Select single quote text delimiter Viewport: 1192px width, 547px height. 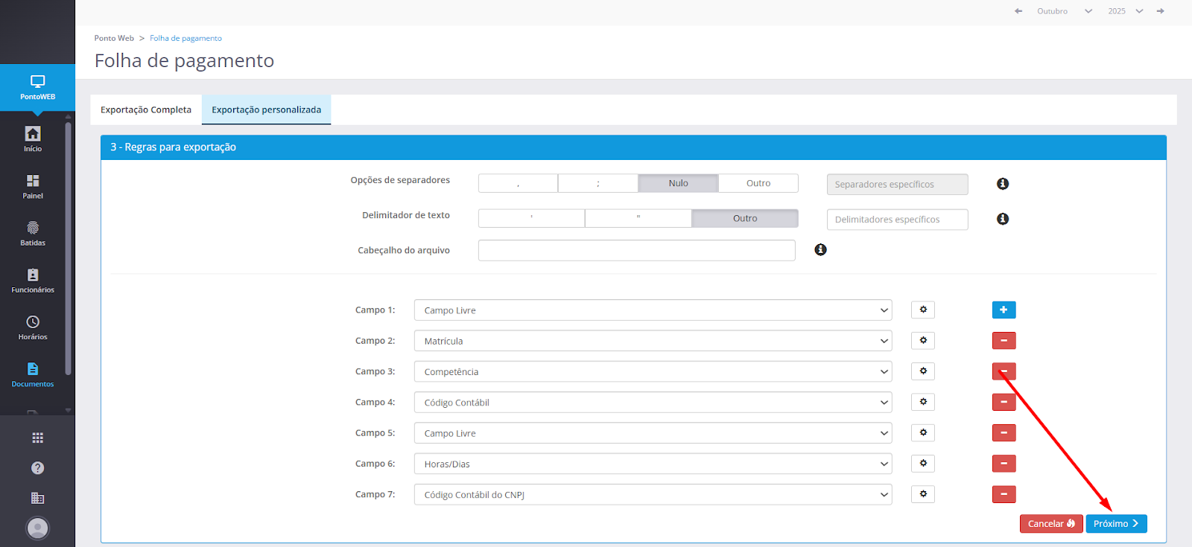click(x=531, y=218)
